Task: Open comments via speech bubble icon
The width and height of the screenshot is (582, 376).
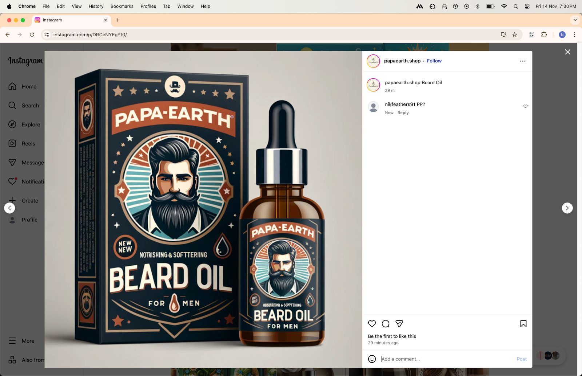Action: [x=386, y=324]
